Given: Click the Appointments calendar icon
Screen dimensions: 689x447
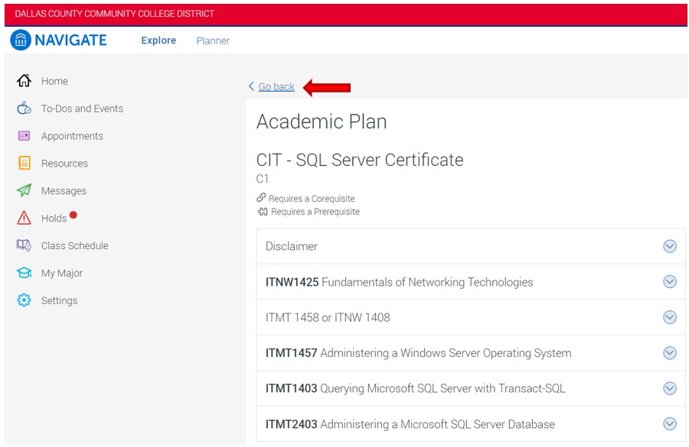Looking at the screenshot, I should pos(24,136).
